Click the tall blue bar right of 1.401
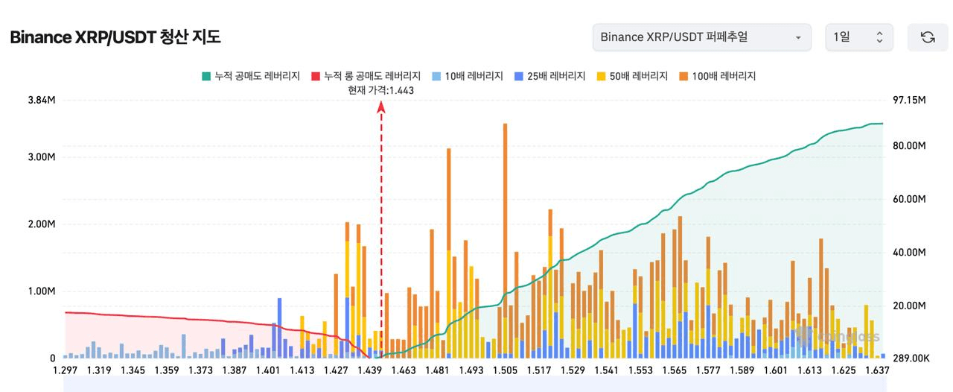This screenshot has height=392, width=953. [279, 328]
